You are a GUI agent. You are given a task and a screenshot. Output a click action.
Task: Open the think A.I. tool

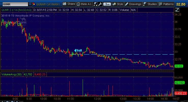pos(84,4)
